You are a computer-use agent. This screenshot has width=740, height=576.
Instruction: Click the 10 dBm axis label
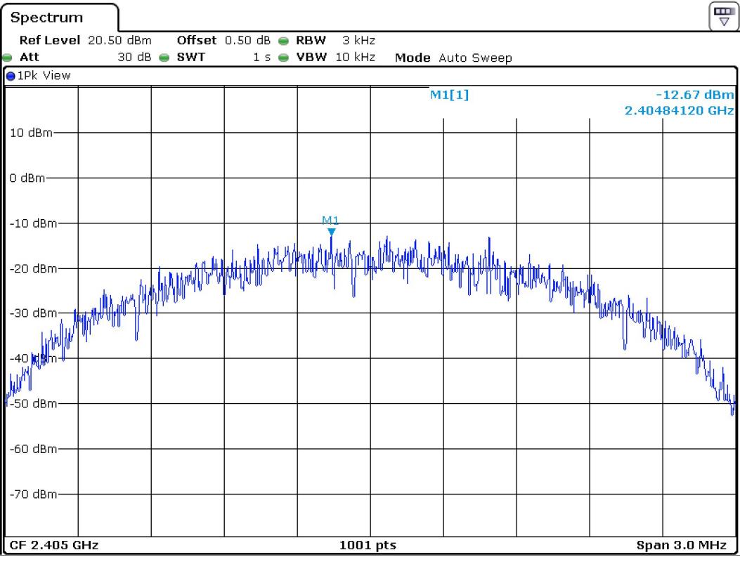[x=31, y=133]
